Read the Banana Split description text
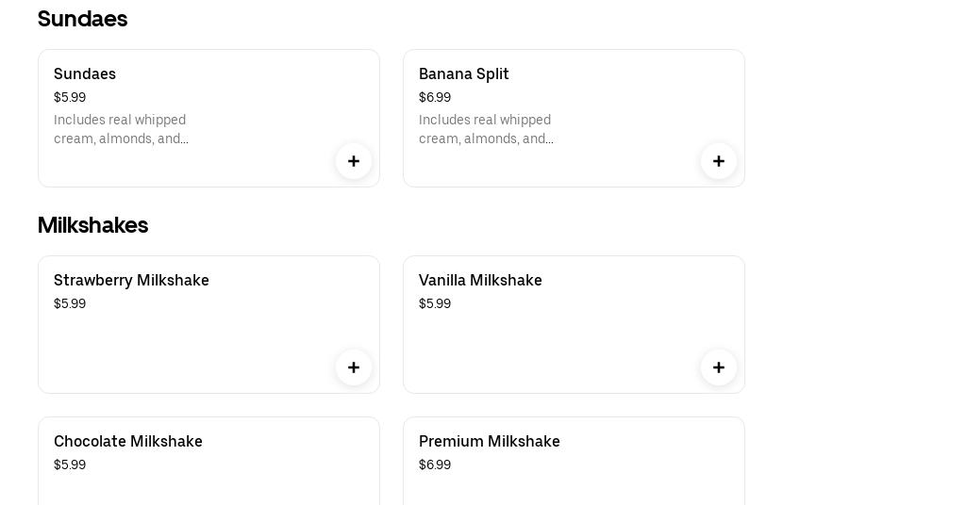966x505 pixels. click(x=486, y=130)
